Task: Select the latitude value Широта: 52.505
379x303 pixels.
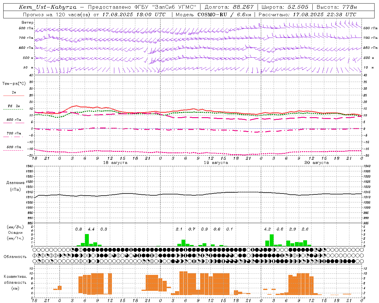Action: [x=285, y=7]
